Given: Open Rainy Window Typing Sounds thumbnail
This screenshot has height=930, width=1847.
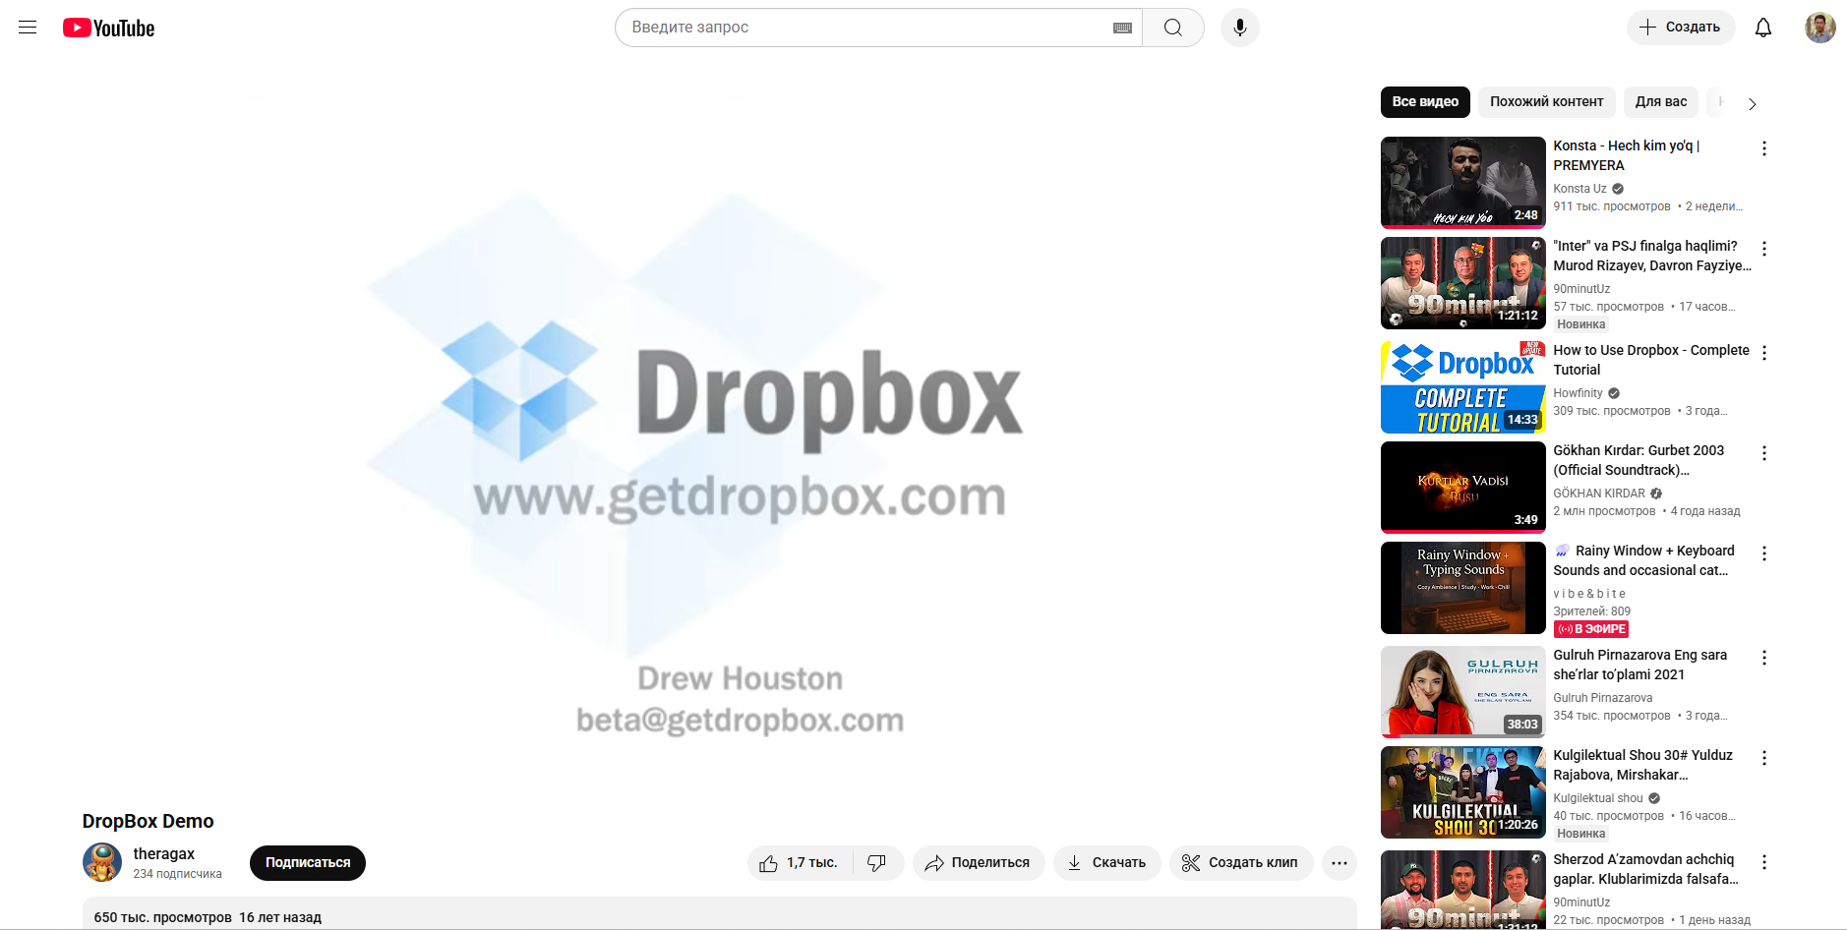Looking at the screenshot, I should (x=1463, y=588).
